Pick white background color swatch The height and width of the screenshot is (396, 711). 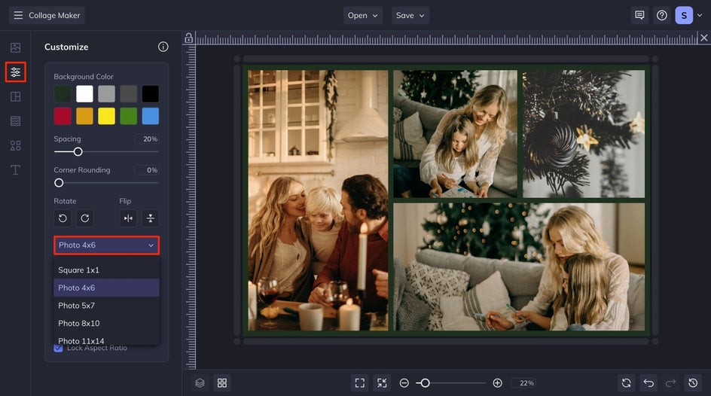coord(84,94)
